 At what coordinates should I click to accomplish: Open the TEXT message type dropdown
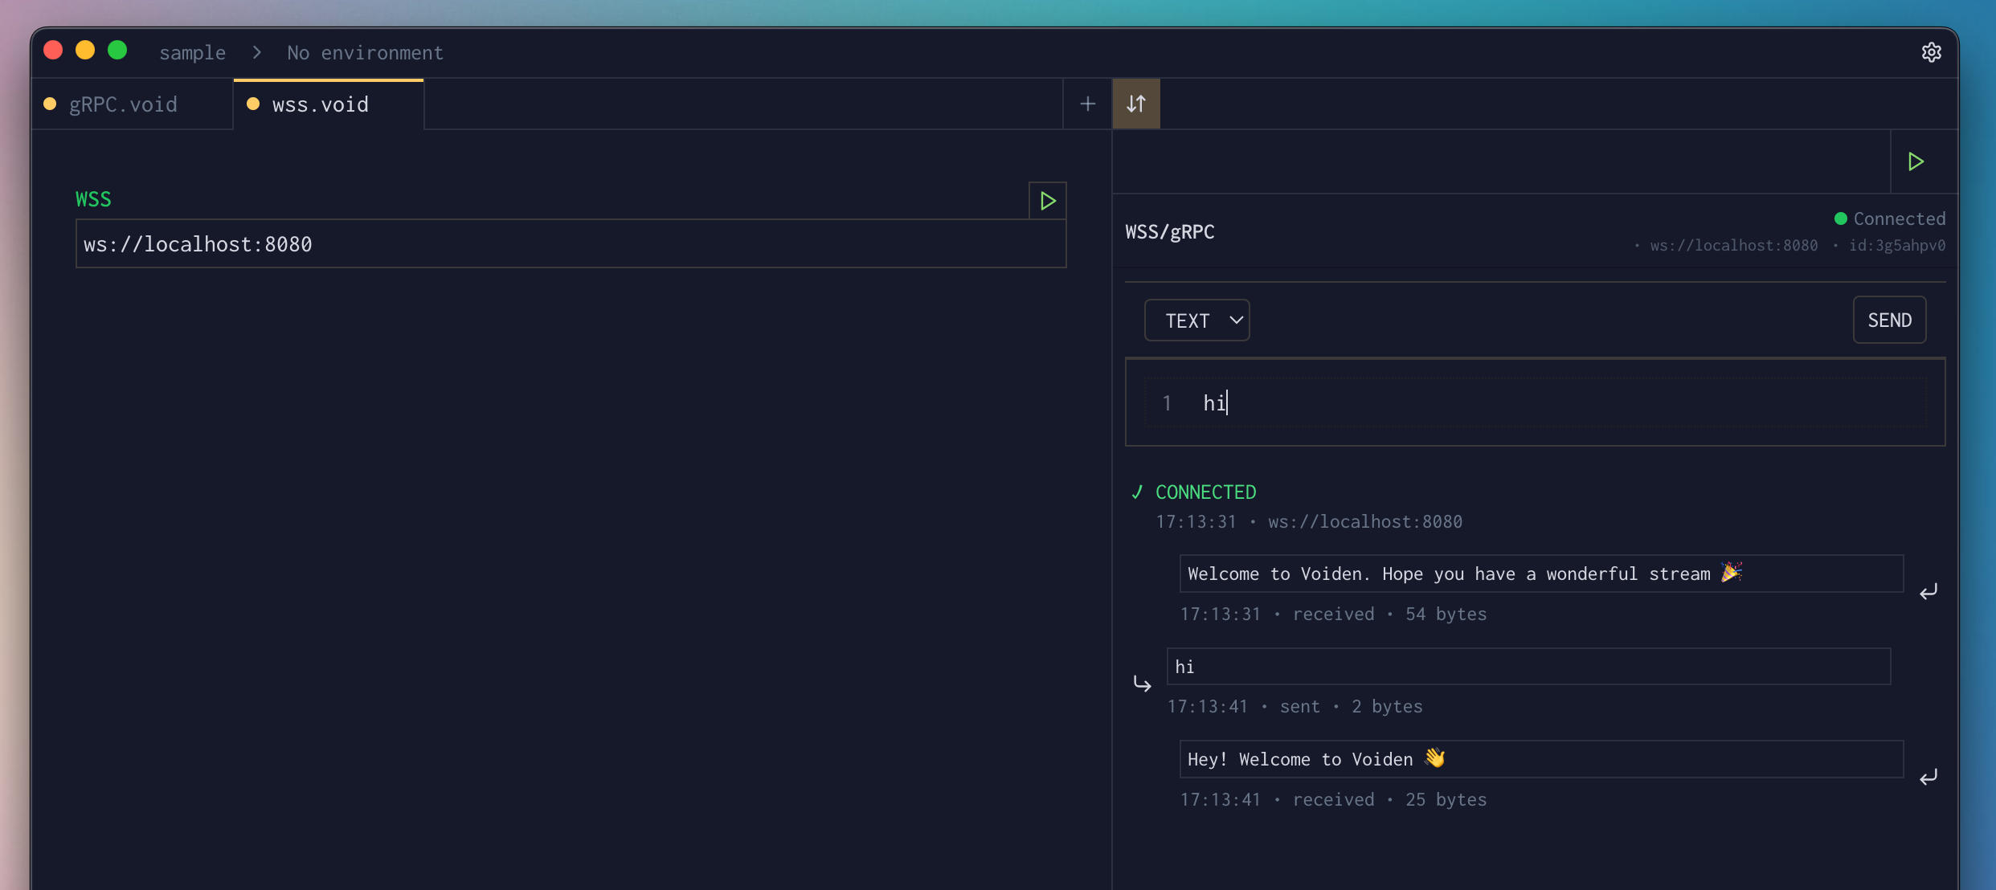pos(1196,320)
